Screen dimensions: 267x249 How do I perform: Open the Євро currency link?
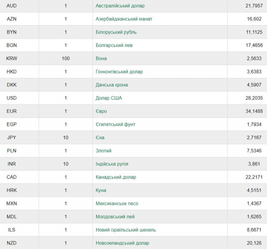101,111
